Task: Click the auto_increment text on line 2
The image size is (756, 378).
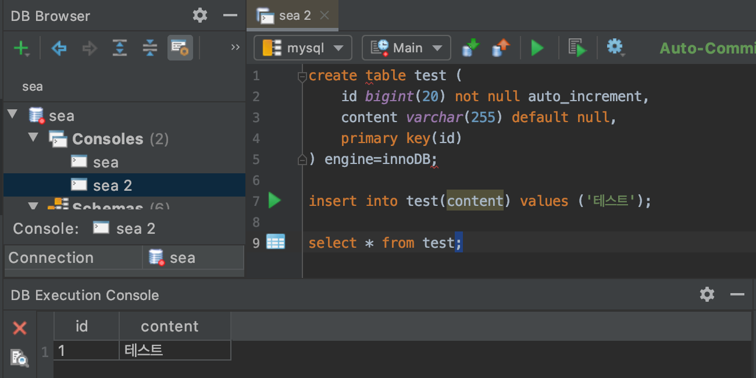Action: click(x=584, y=97)
